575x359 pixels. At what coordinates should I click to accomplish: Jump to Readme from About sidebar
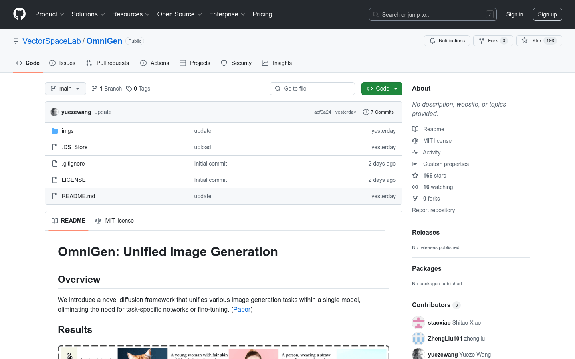coord(428,129)
